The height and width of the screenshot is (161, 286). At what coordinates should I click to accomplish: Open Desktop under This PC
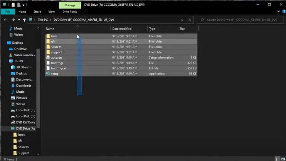click(21, 73)
